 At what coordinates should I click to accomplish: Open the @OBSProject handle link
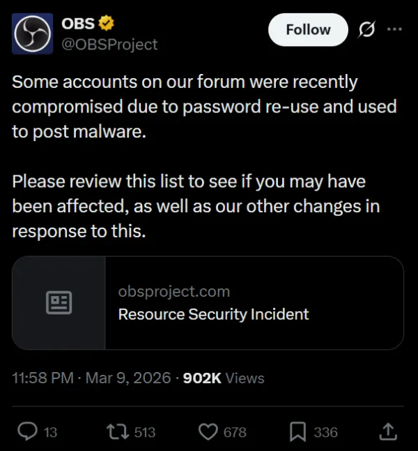tap(110, 45)
